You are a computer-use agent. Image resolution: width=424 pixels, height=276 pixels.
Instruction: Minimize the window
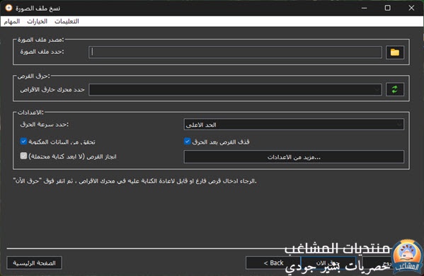(x=364, y=8)
